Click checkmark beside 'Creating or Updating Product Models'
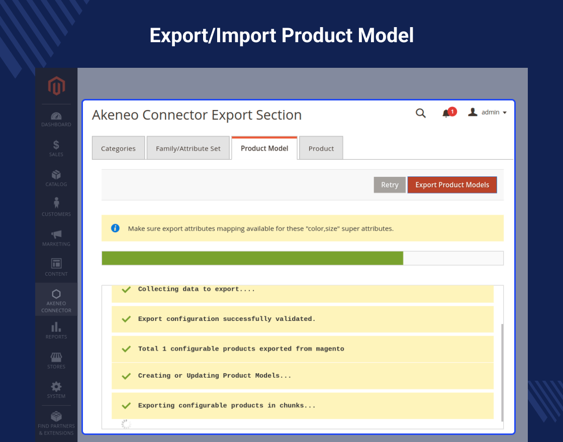Screen dimensions: 563x442 point(126,376)
